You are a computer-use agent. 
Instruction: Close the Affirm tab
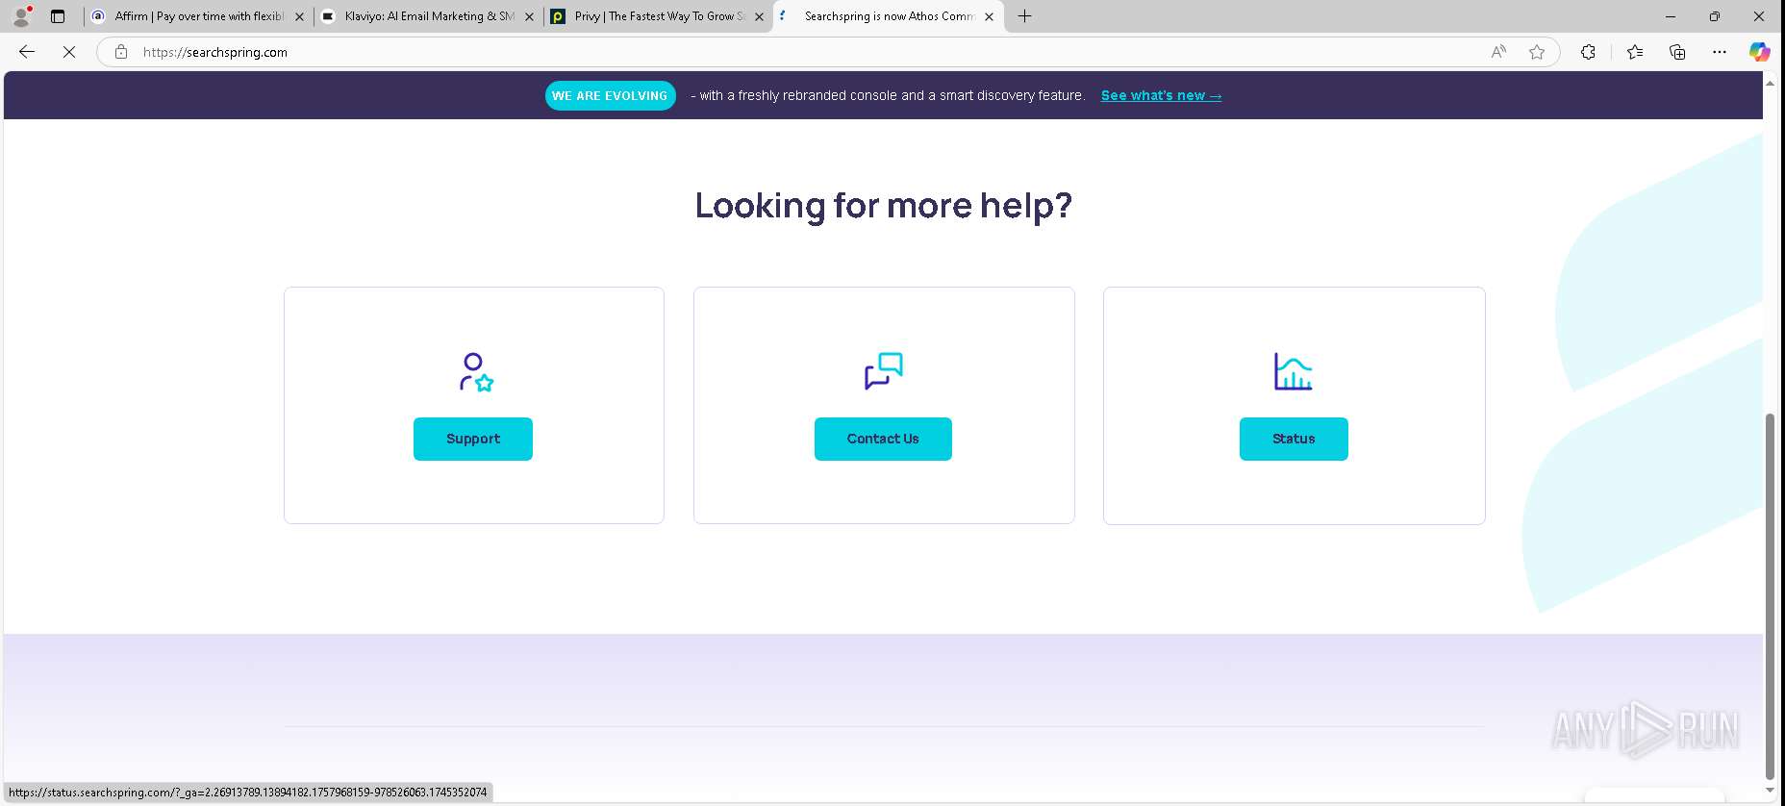pyautogui.click(x=299, y=16)
